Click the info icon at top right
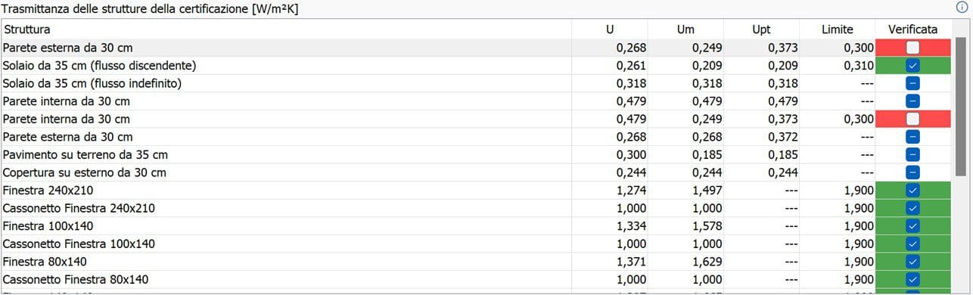This screenshot has height=295, width=973. click(x=962, y=7)
